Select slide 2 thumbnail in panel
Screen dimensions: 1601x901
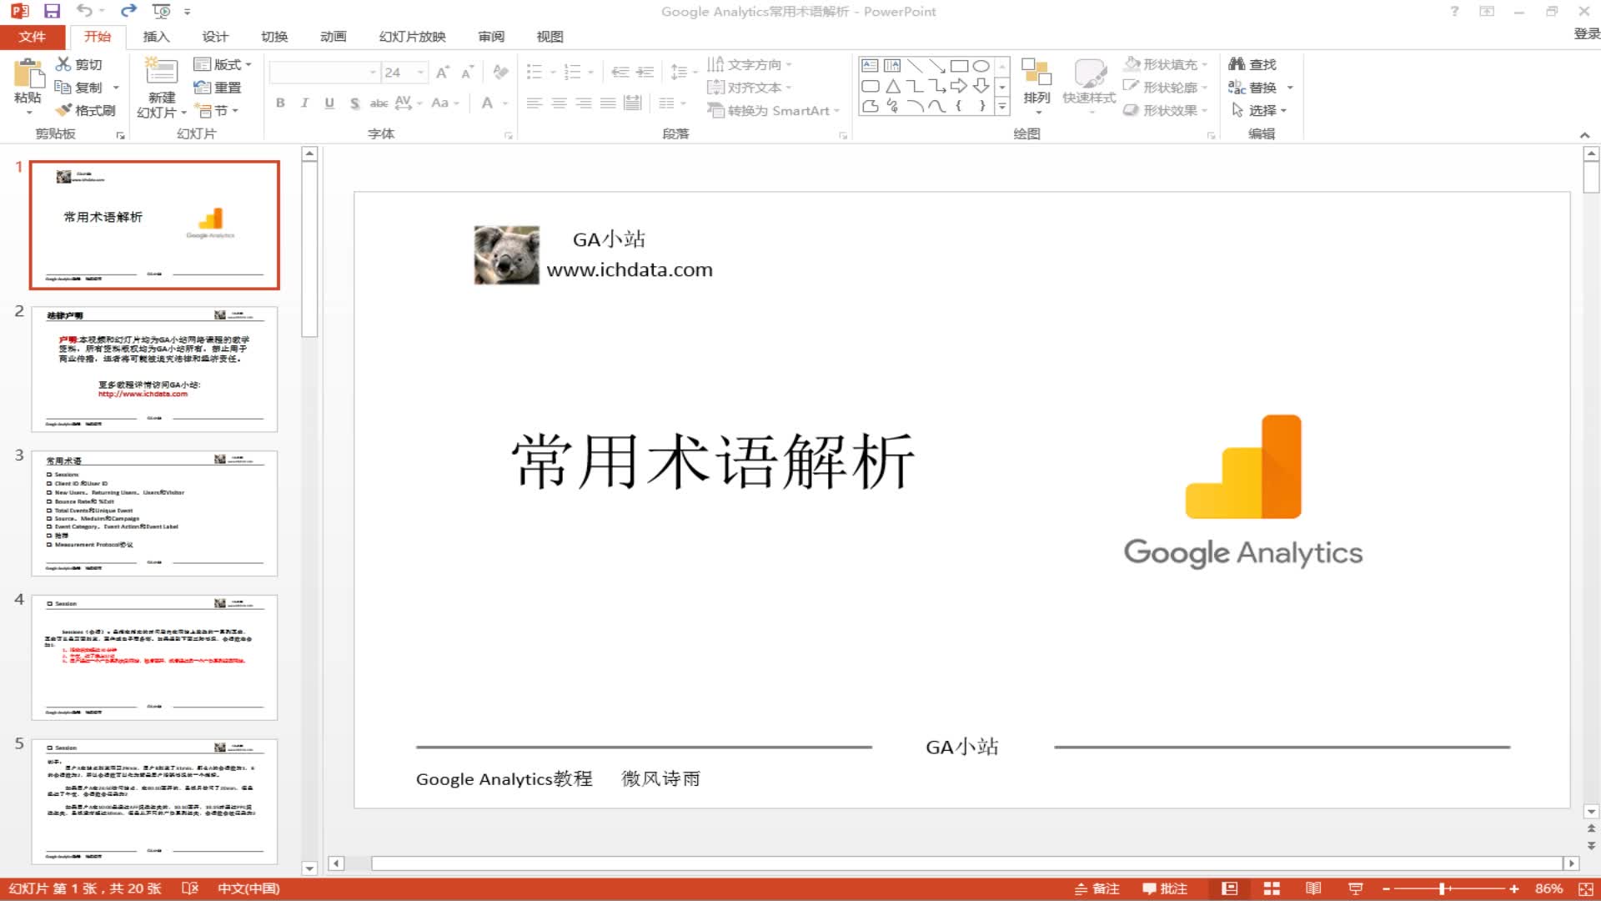[x=154, y=369]
